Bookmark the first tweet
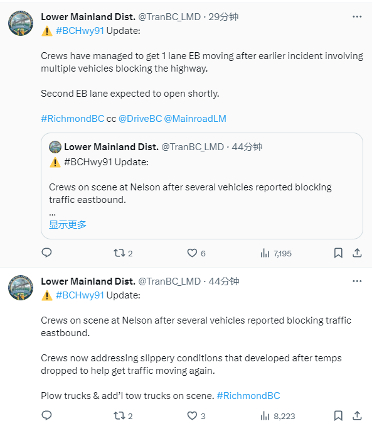The image size is (372, 426). [x=338, y=253]
